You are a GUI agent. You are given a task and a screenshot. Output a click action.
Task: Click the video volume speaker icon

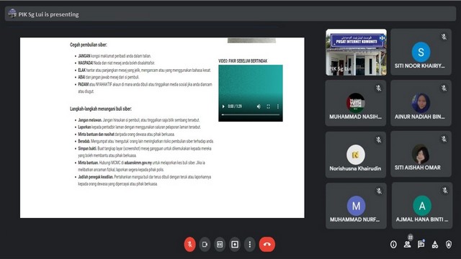pos(259,106)
